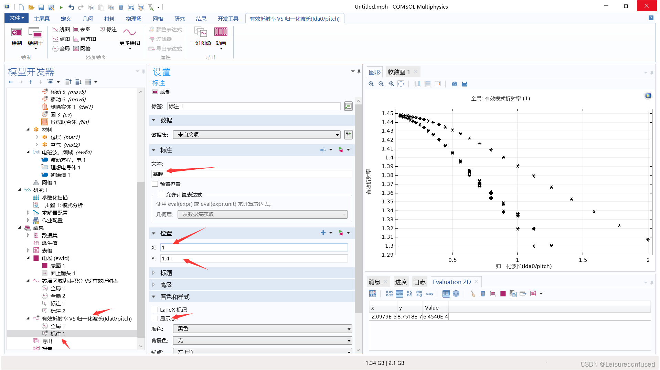Close the Evaluation 2D tab

(x=476, y=282)
